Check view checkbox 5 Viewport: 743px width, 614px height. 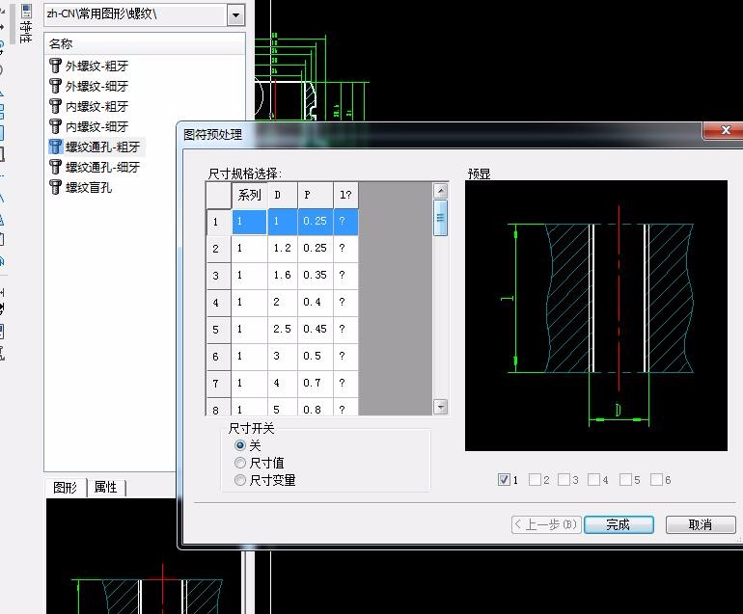point(625,480)
